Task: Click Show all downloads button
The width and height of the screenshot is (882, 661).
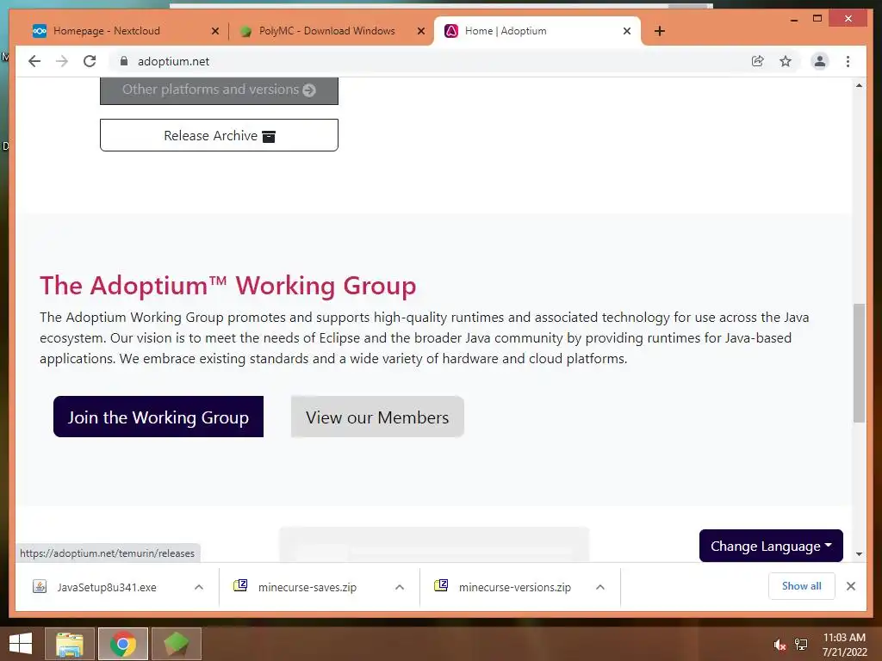Action: (802, 586)
